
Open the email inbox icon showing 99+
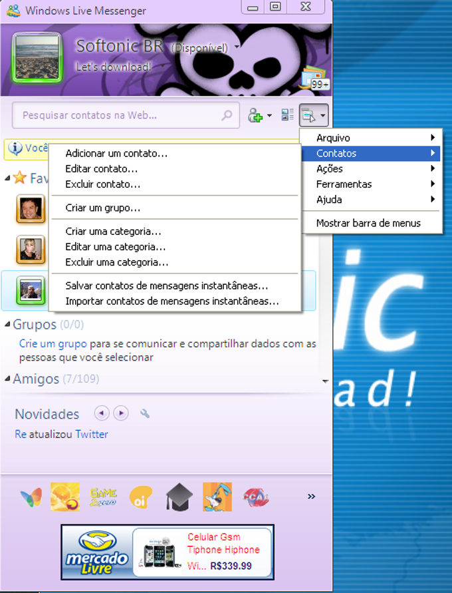tap(315, 79)
